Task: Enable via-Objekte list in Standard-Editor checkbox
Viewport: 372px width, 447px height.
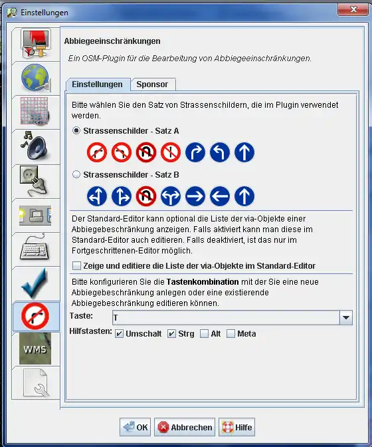Action: [76, 265]
